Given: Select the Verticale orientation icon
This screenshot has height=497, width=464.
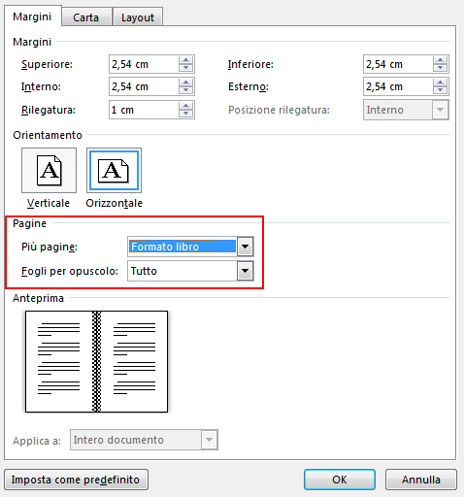Looking at the screenshot, I should click(49, 170).
